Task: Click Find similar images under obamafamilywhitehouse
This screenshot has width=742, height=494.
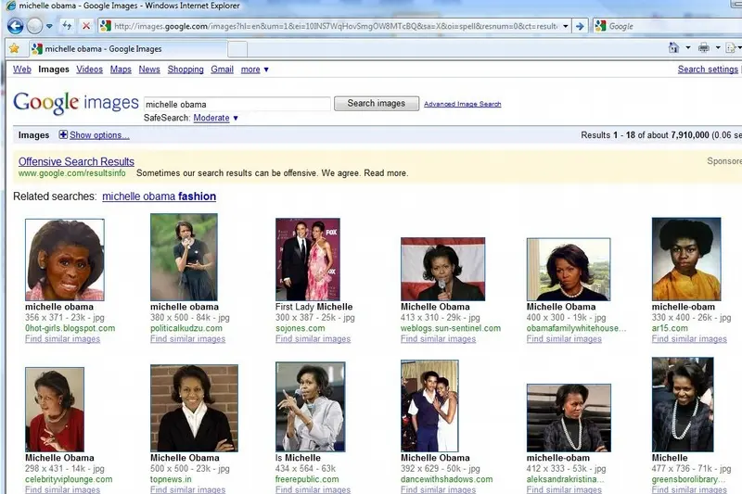Action: point(564,338)
